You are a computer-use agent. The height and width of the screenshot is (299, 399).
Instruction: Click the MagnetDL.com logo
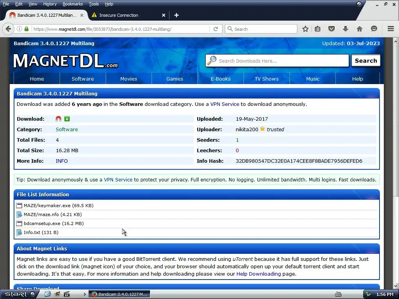tap(65, 61)
